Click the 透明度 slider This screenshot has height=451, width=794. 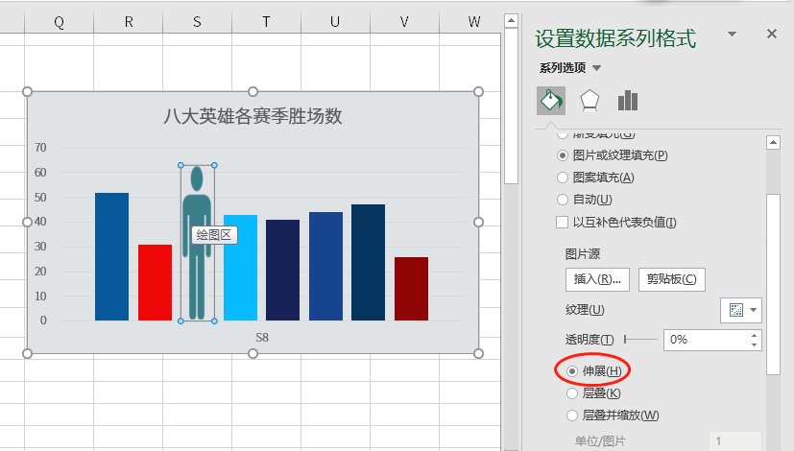640,339
